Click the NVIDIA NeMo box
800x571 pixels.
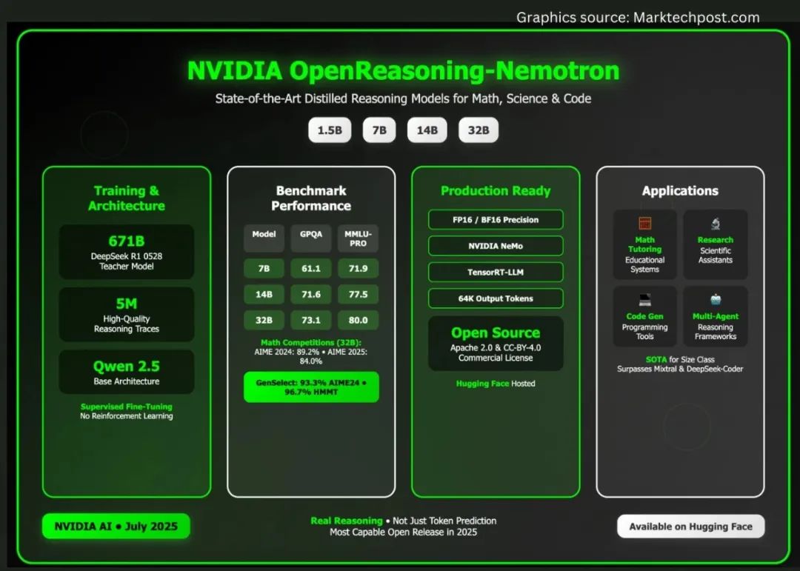click(x=496, y=246)
